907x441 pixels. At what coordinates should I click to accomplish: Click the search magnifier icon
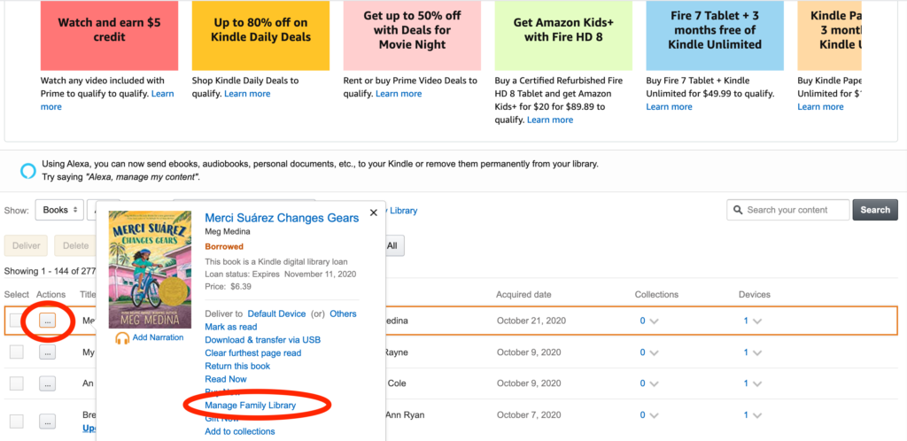[738, 210]
